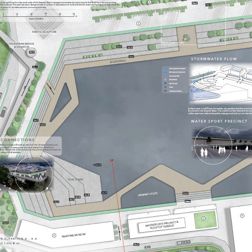Click the green rooftop terrace square

click(205, 220)
